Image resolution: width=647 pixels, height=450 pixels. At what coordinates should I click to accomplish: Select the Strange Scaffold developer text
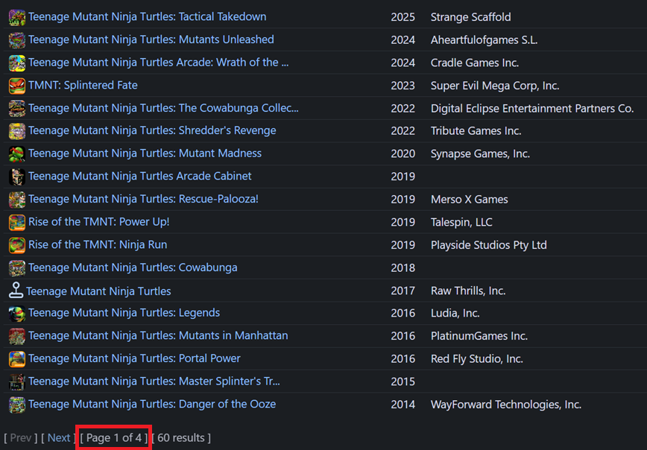tap(471, 17)
